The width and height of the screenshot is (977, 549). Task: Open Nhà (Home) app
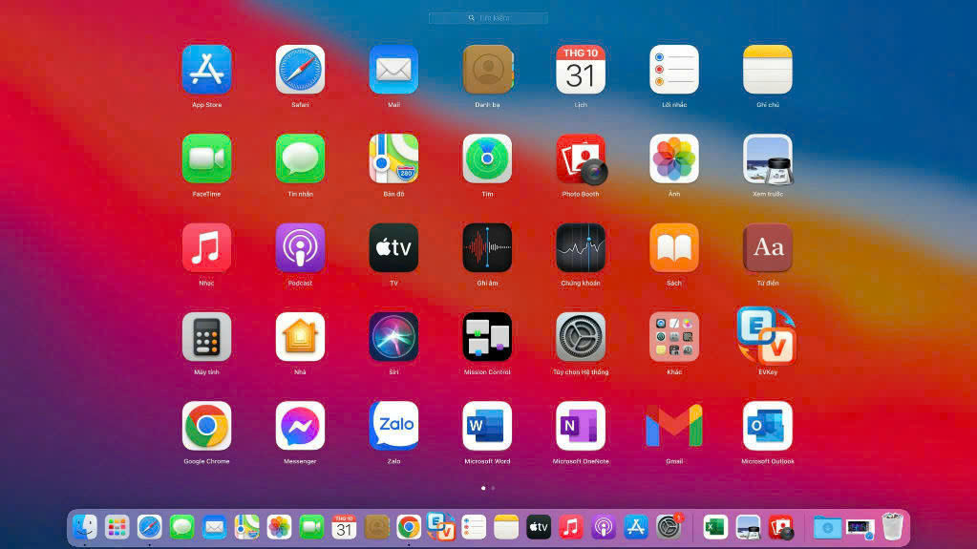tap(300, 336)
